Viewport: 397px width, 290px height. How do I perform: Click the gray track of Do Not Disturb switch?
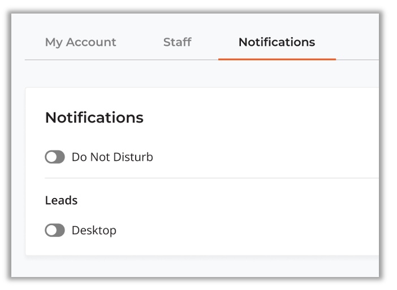point(60,157)
